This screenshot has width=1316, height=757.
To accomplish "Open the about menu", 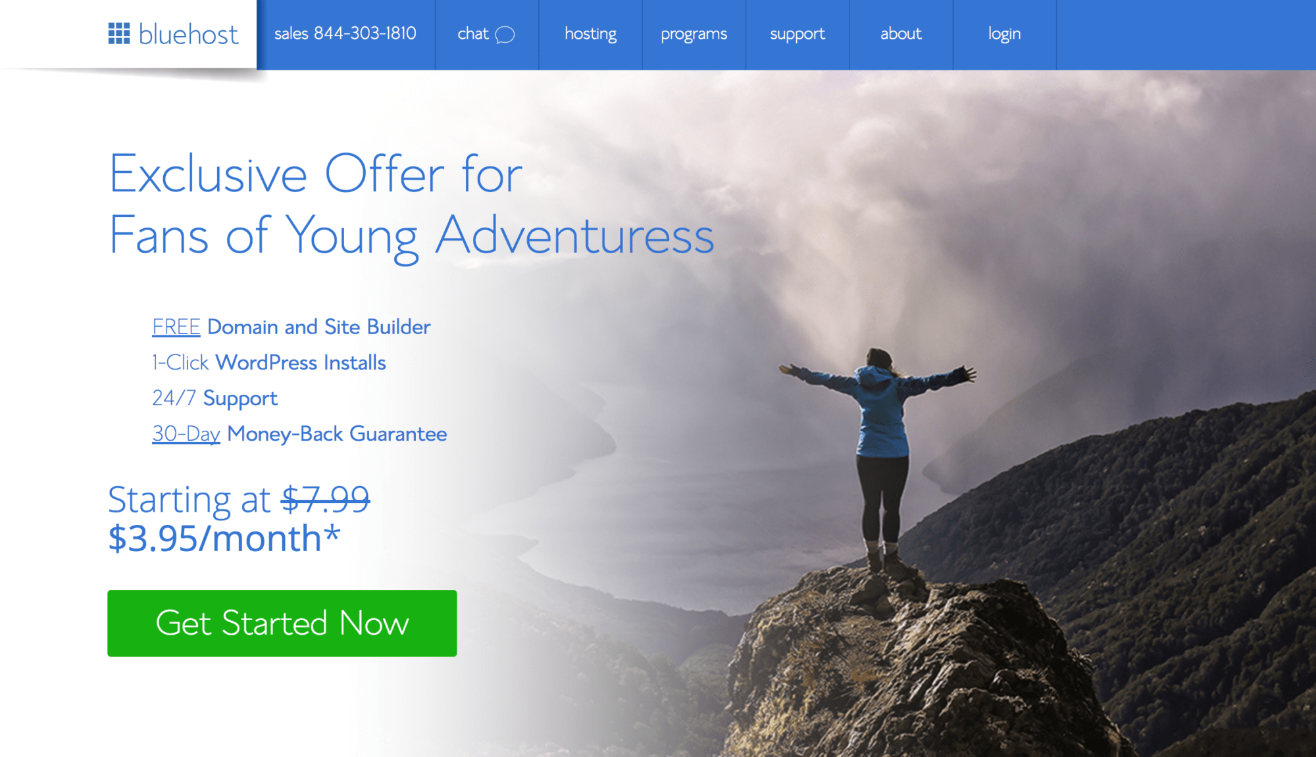I will point(901,34).
